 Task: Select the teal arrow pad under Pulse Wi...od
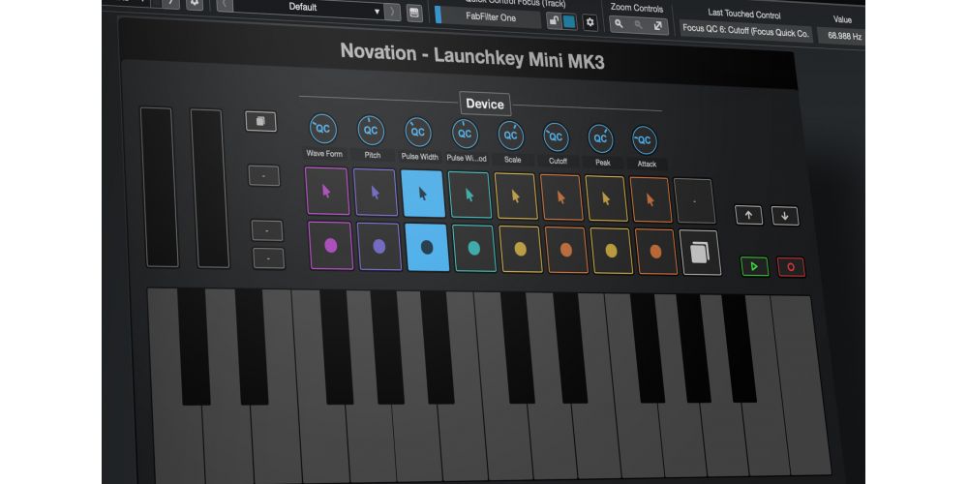pos(469,196)
